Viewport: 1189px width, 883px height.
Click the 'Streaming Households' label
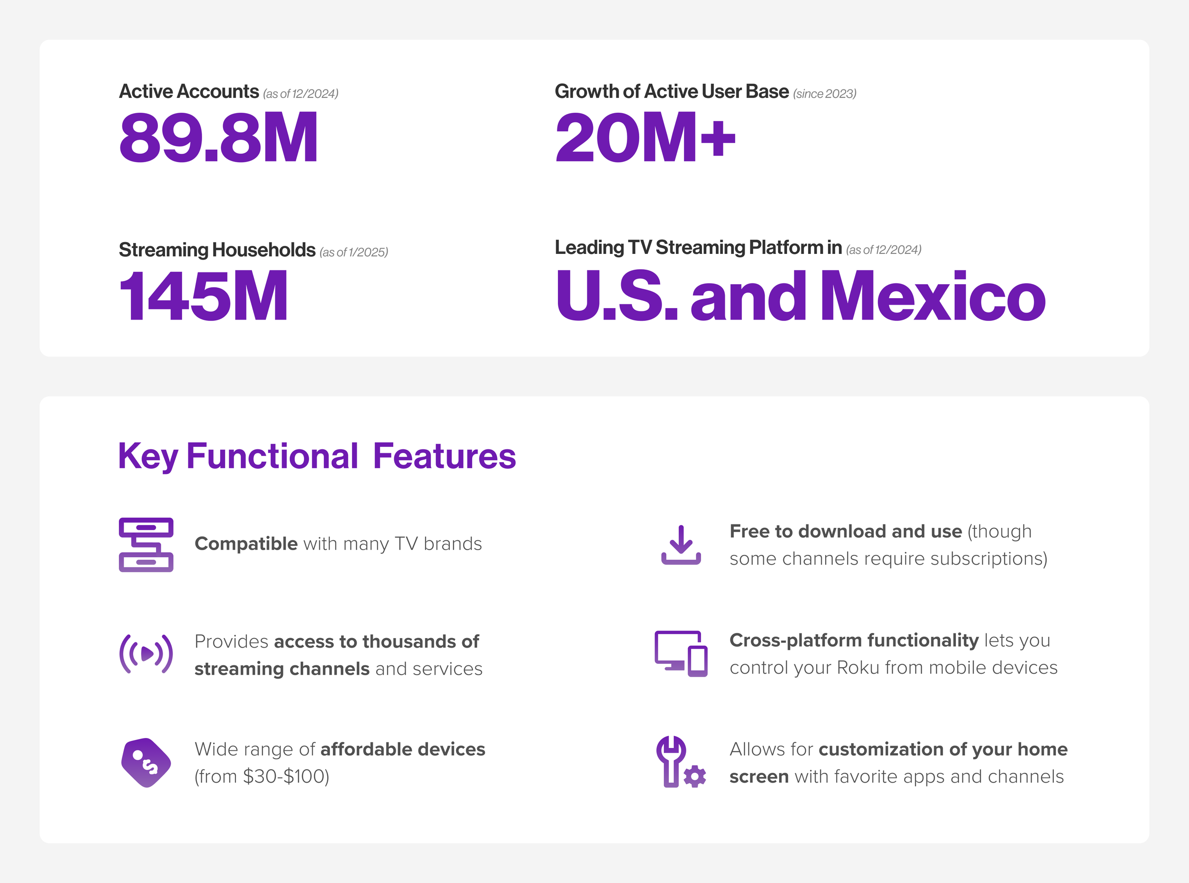[x=217, y=250]
